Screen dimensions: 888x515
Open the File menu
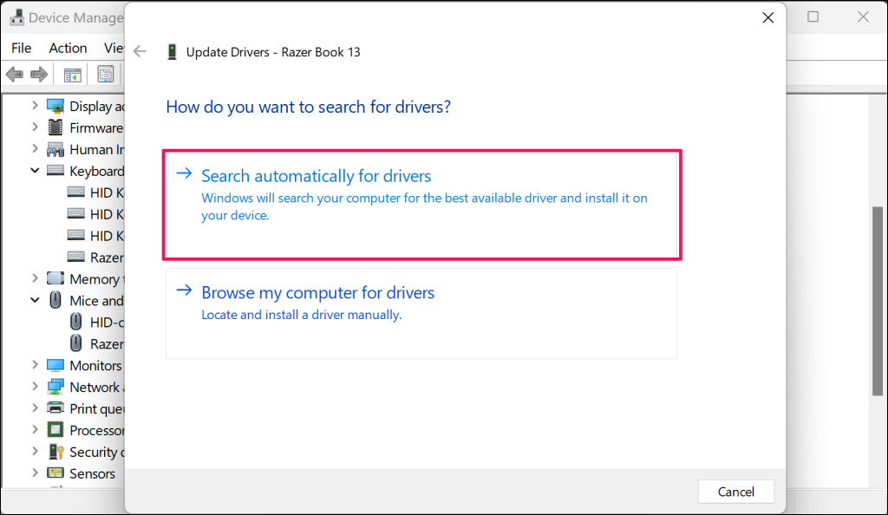pyautogui.click(x=22, y=48)
